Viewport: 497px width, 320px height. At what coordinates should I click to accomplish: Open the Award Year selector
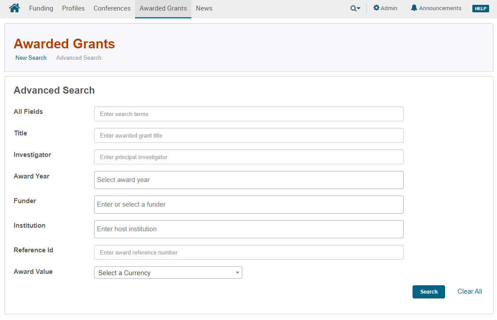pyautogui.click(x=248, y=180)
